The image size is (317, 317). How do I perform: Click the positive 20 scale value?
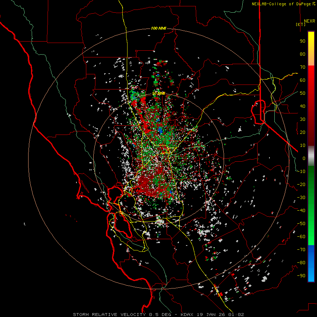(303, 132)
